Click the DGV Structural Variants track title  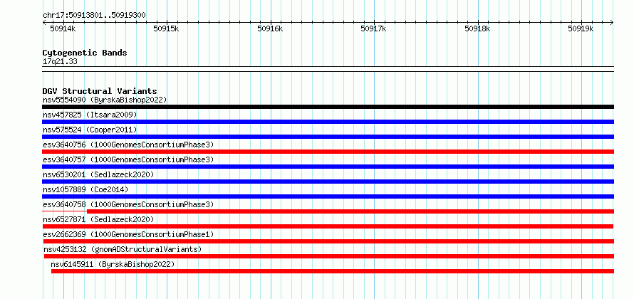(100, 91)
